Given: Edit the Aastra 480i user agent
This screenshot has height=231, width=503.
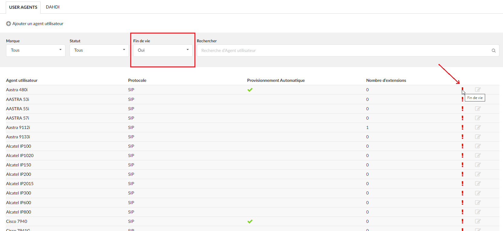Looking at the screenshot, I should click(x=478, y=89).
